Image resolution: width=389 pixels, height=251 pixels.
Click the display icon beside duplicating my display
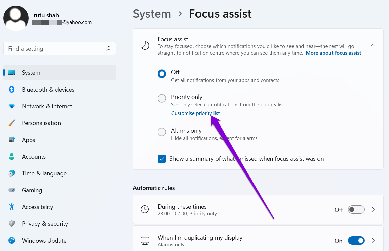pos(145,241)
